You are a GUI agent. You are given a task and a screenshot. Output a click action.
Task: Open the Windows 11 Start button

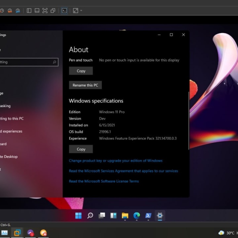(x=79, y=215)
